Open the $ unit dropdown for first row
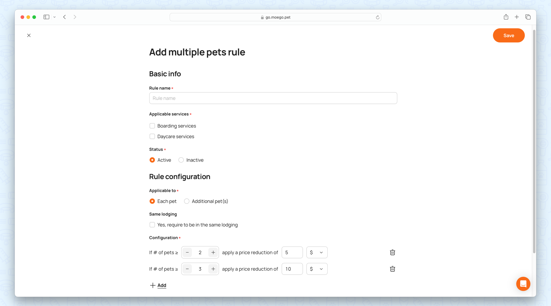The width and height of the screenshot is (551, 306). click(x=317, y=252)
